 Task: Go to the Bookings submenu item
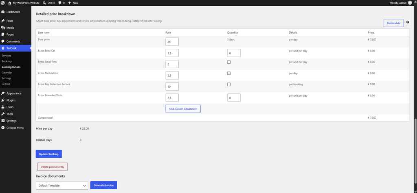(x=7, y=61)
